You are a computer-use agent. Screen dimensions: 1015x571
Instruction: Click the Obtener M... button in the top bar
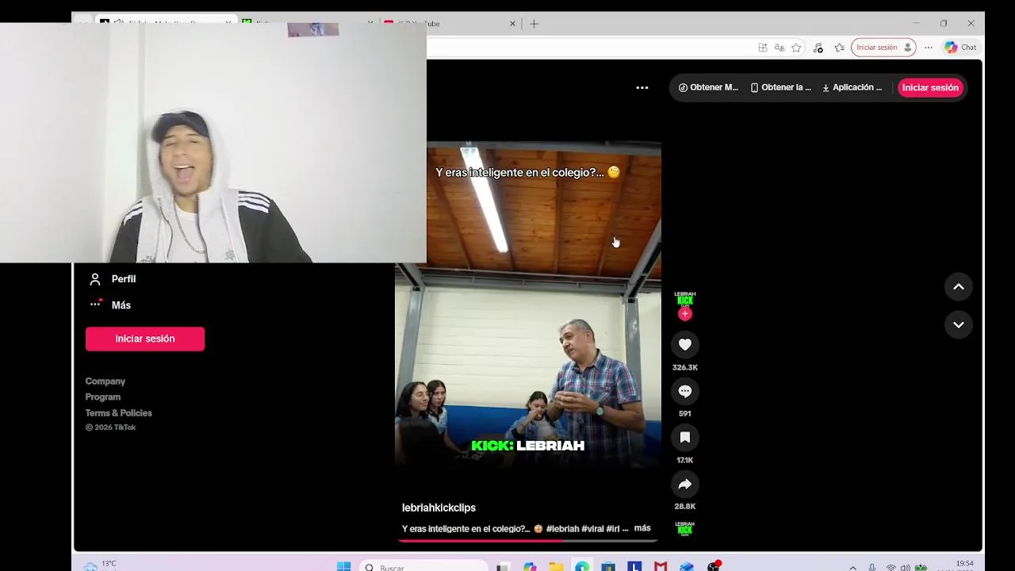coord(708,87)
